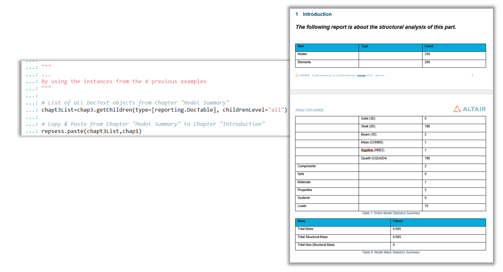Select the Loads count cell showing 70
The image size is (503, 272).
[426, 206]
